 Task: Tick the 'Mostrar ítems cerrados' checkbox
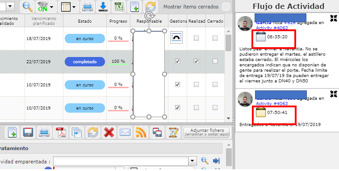pos(226,7)
